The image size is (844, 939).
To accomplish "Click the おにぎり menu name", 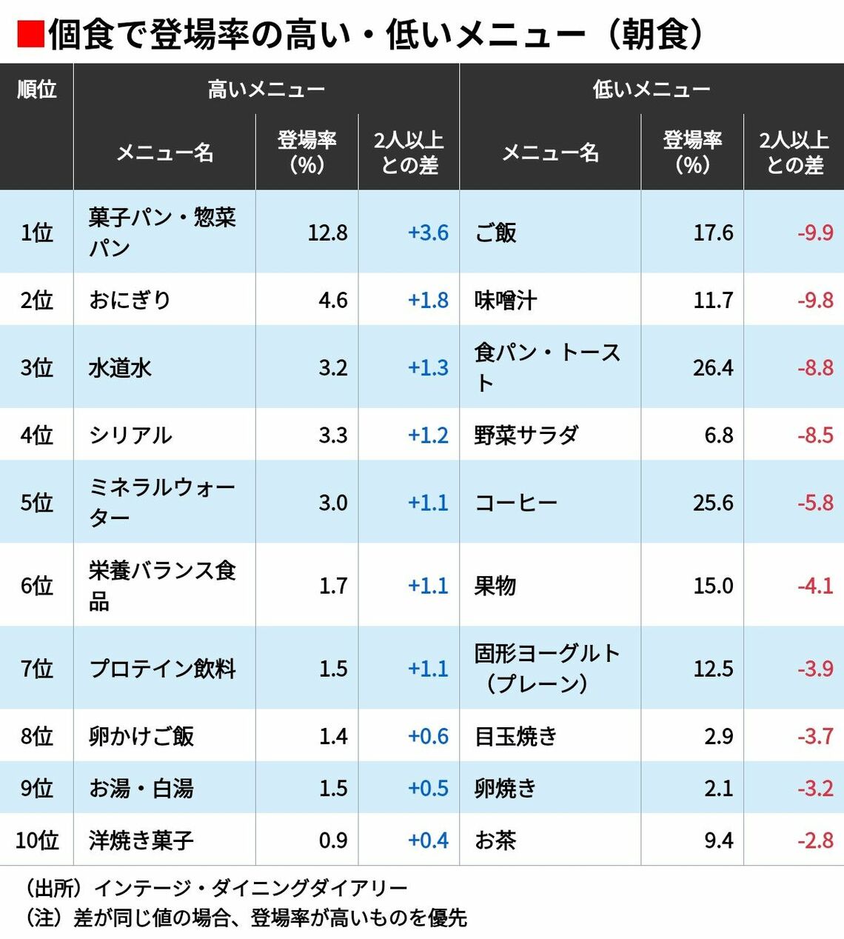I will click(130, 300).
